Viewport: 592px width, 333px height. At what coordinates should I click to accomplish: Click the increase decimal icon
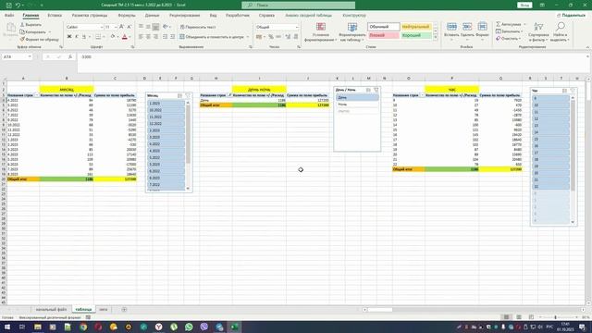pos(288,37)
